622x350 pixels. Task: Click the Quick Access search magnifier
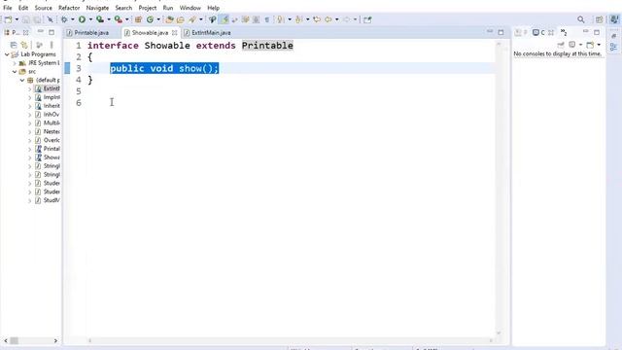pyautogui.click(x=581, y=19)
